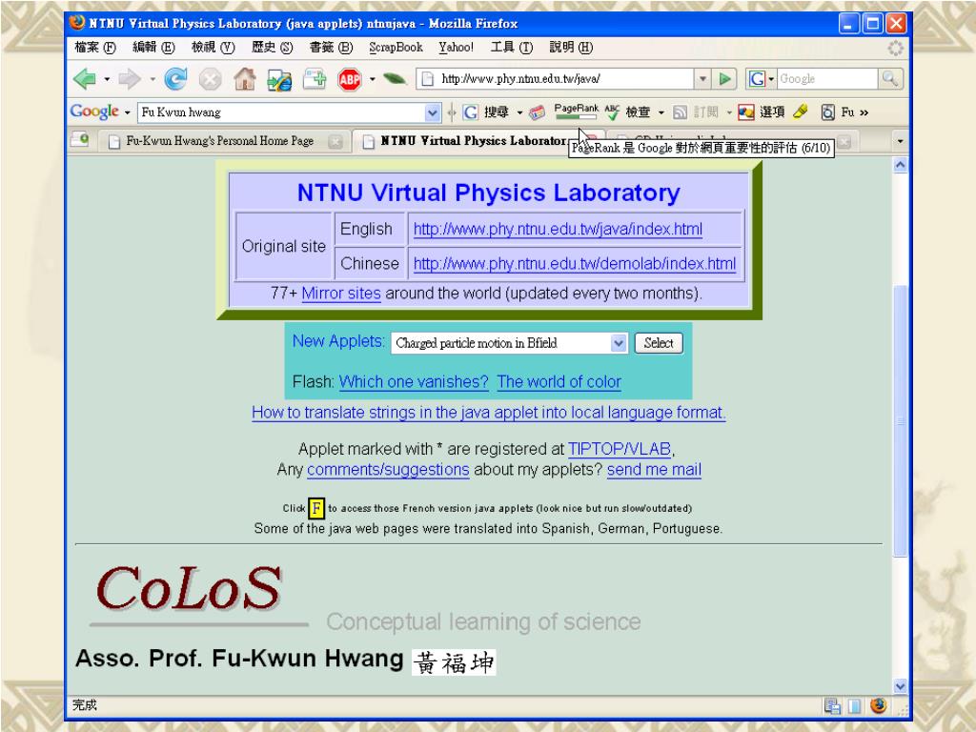
Task: Open the search engine chooser dropdown arrow
Action: click(771, 78)
